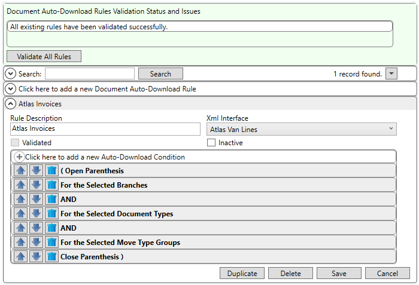The width and height of the screenshot is (419, 285).
Task: Open dropdown next to record found
Action: 391,73
